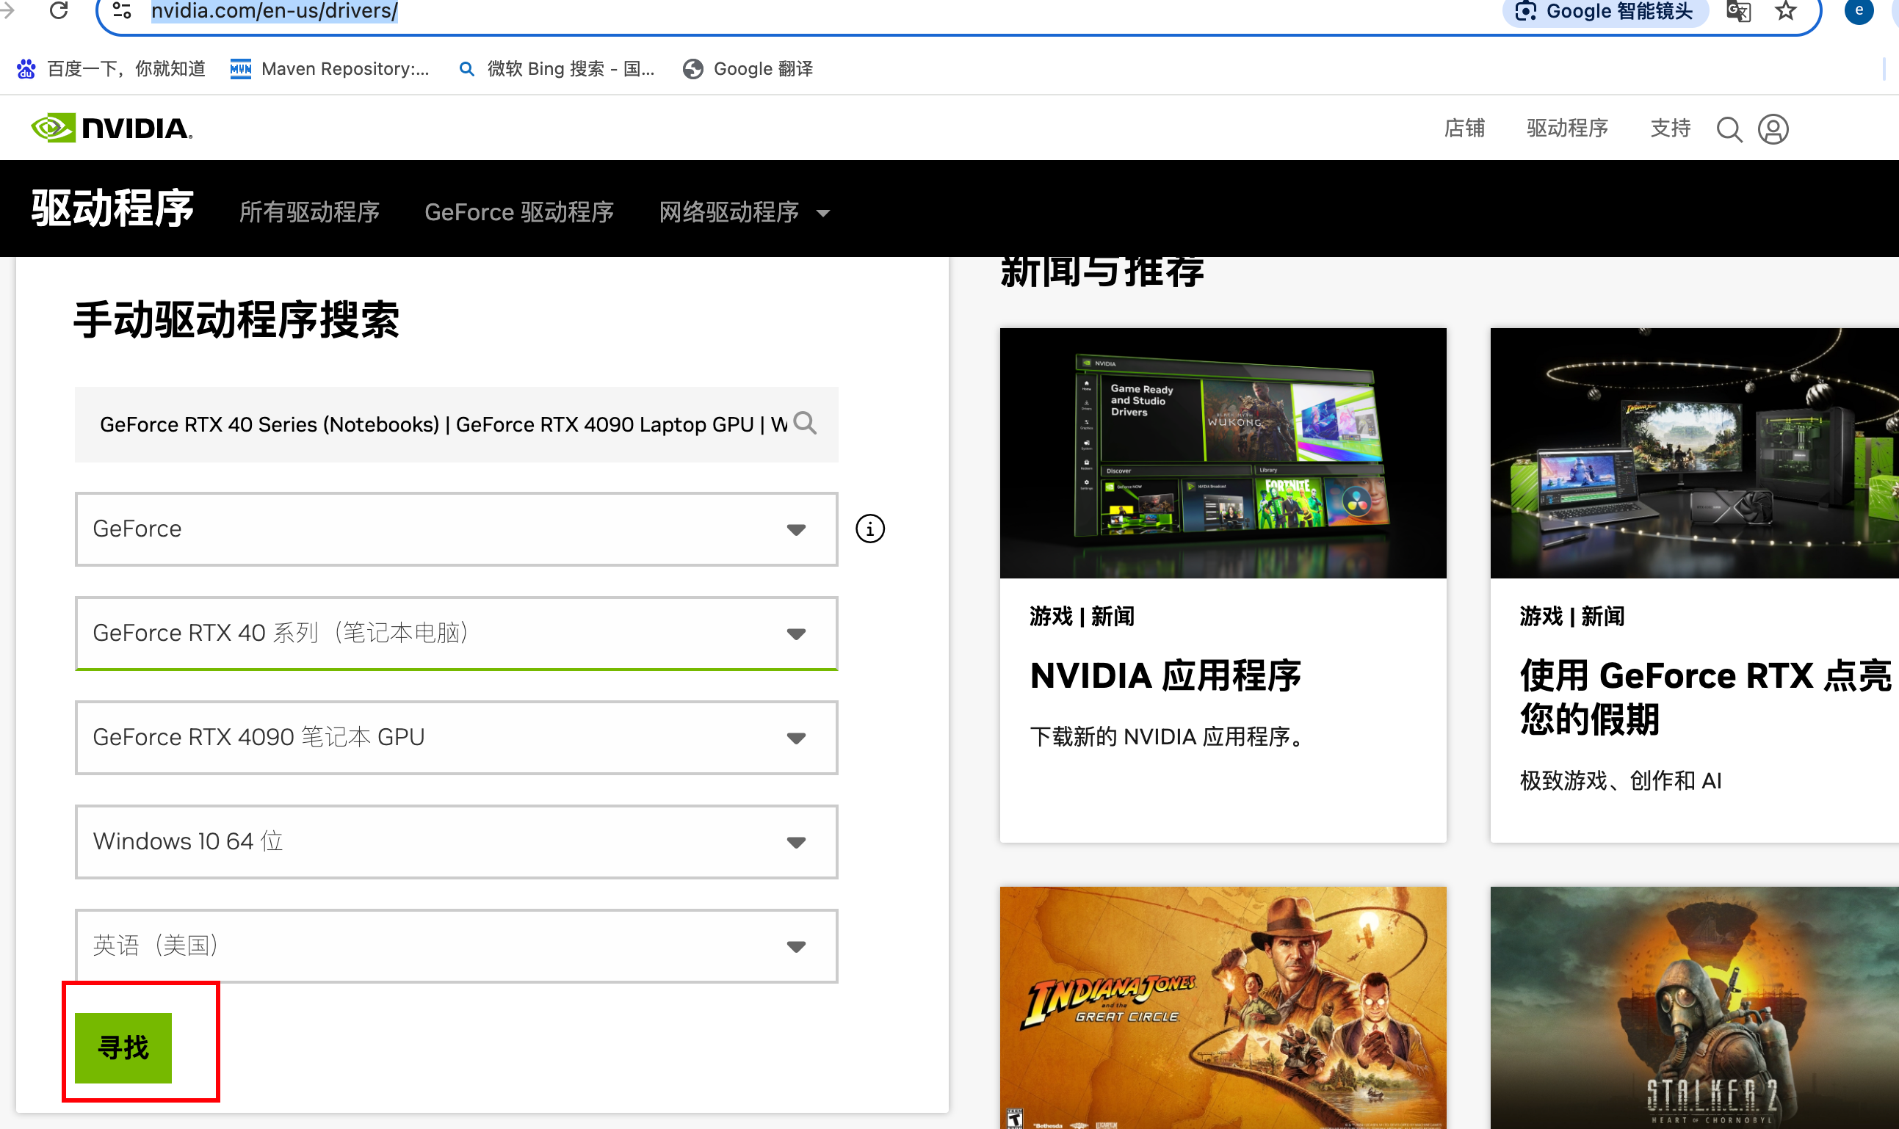This screenshot has width=1899, height=1129.
Task: Click search icon in driver search field
Action: coord(804,423)
